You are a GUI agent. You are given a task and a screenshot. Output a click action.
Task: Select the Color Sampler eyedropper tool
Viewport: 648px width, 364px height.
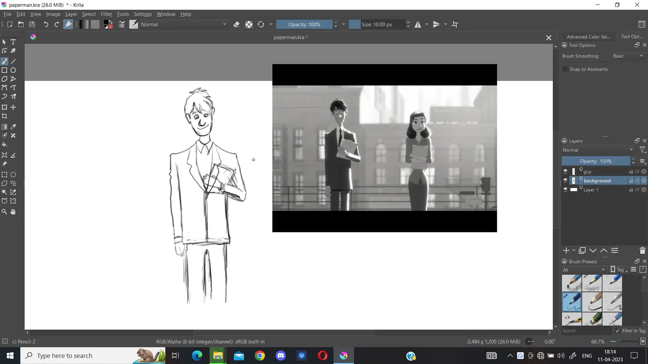click(13, 127)
